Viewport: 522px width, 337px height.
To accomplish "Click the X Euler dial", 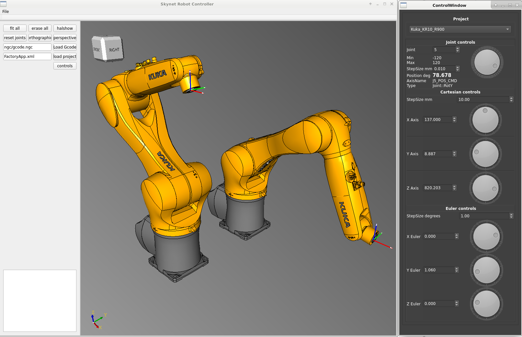I will coord(486,236).
